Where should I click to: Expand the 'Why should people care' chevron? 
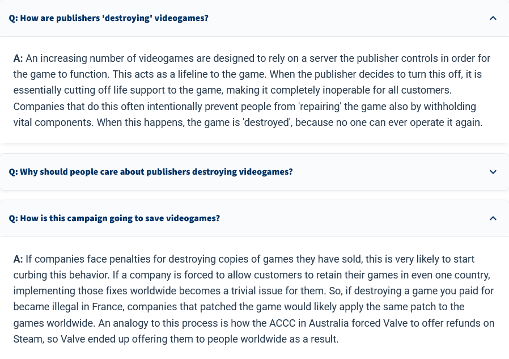493,172
